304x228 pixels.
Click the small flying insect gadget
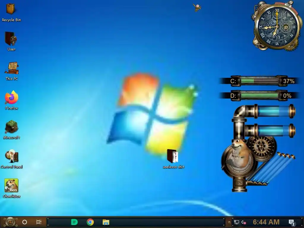[x=197, y=8]
